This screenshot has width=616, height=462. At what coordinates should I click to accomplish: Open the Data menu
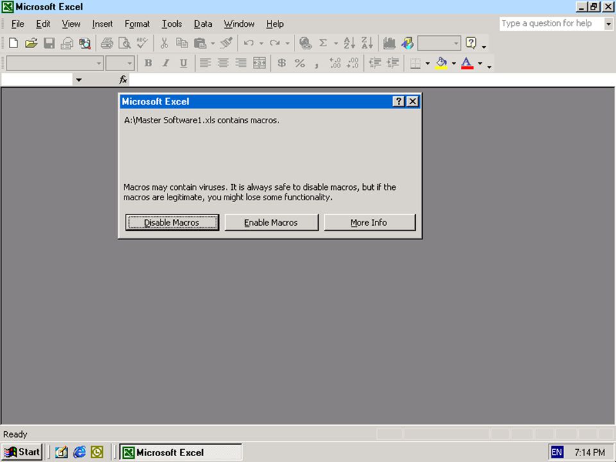coord(203,24)
